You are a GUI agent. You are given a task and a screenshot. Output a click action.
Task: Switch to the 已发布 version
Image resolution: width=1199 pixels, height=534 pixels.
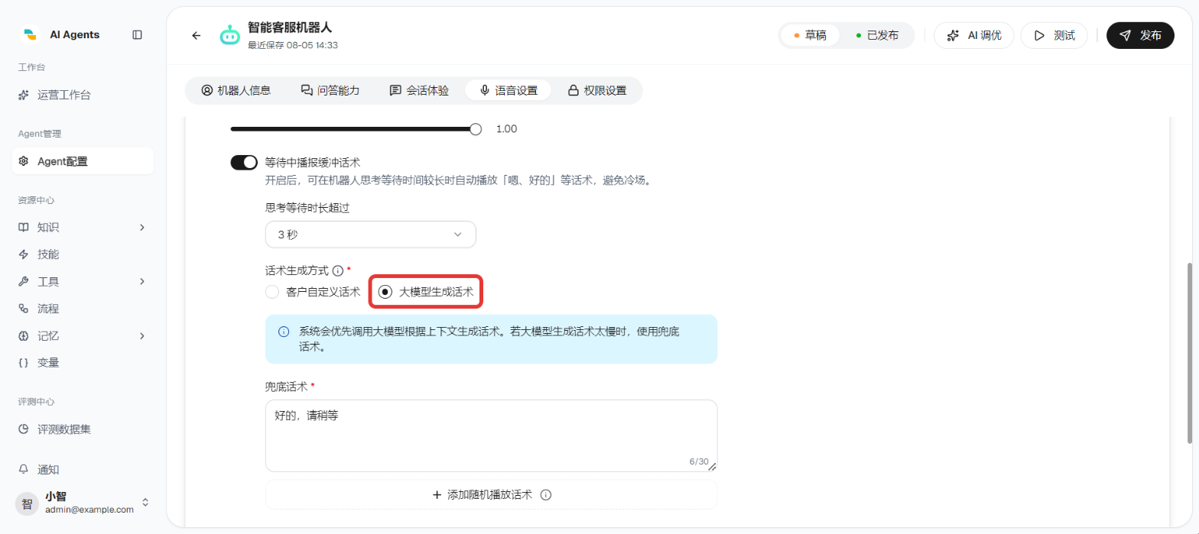click(x=877, y=35)
